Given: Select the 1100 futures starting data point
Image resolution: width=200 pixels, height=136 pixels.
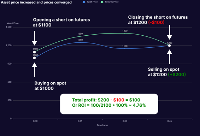Looking at the screenshot, I should (34, 52).
